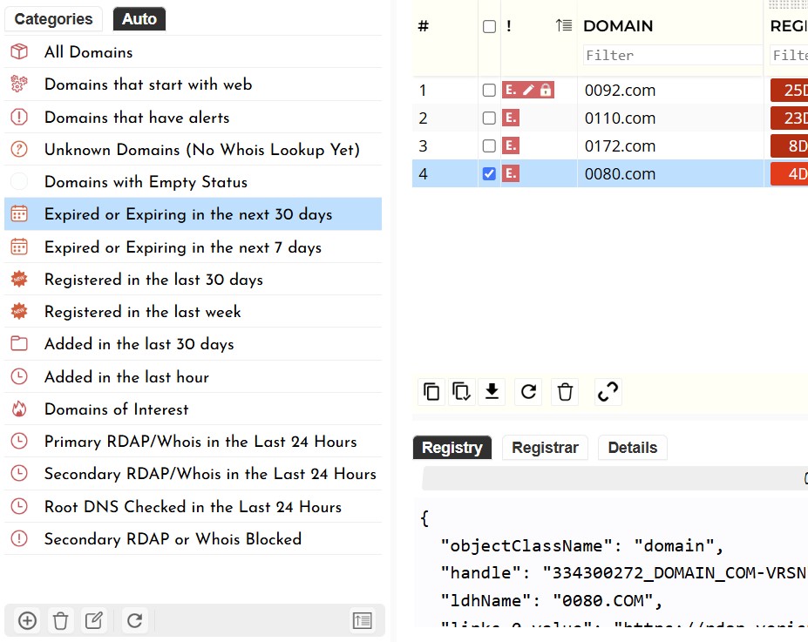The height and width of the screenshot is (642, 808).
Task: Click the E. badge on 0110.com row
Action: click(511, 118)
